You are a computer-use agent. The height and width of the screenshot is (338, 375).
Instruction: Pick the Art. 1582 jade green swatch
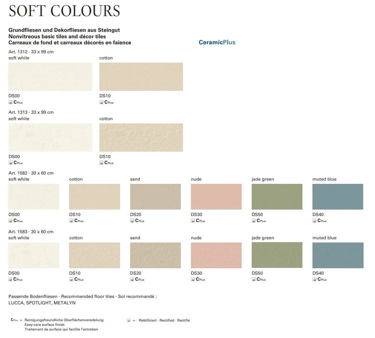point(277,197)
